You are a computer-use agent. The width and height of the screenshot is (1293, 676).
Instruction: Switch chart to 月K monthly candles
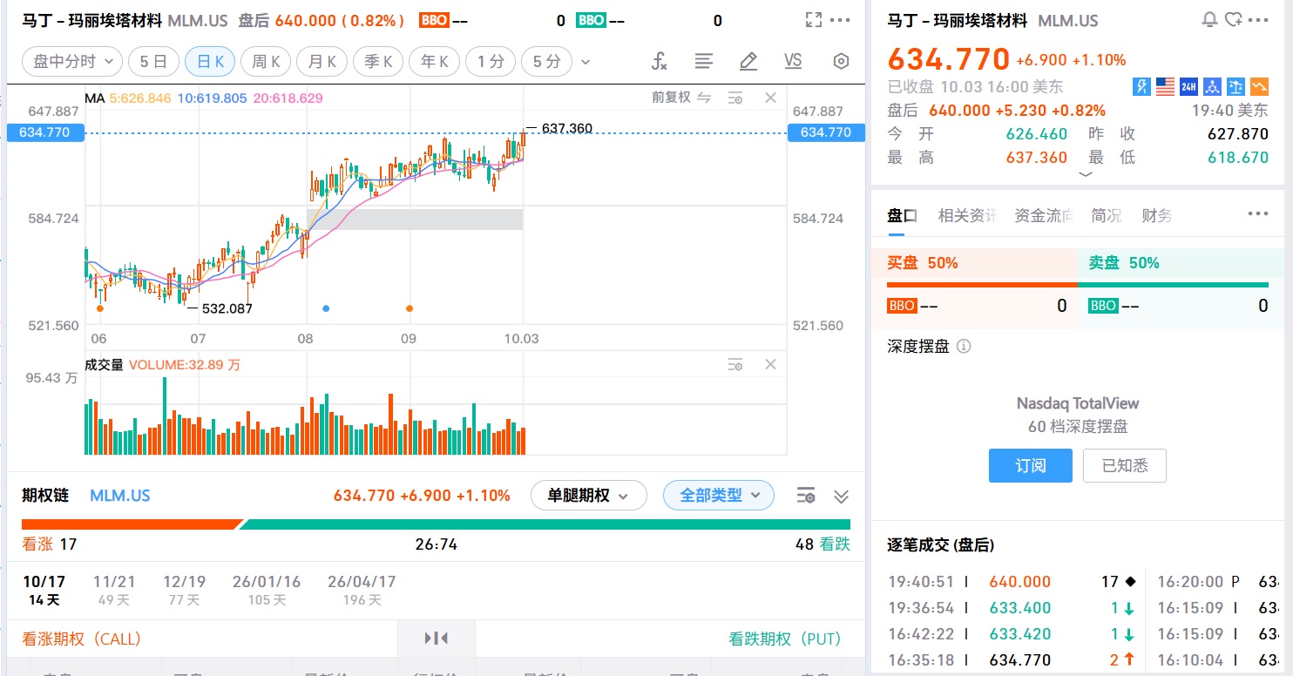click(x=322, y=61)
